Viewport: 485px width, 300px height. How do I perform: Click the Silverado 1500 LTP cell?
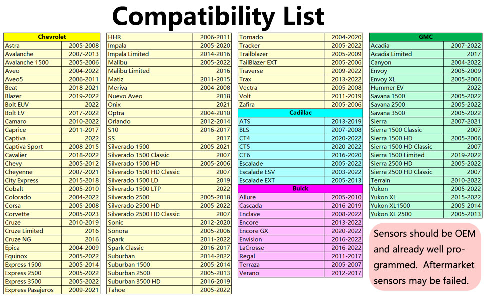(x=150, y=189)
